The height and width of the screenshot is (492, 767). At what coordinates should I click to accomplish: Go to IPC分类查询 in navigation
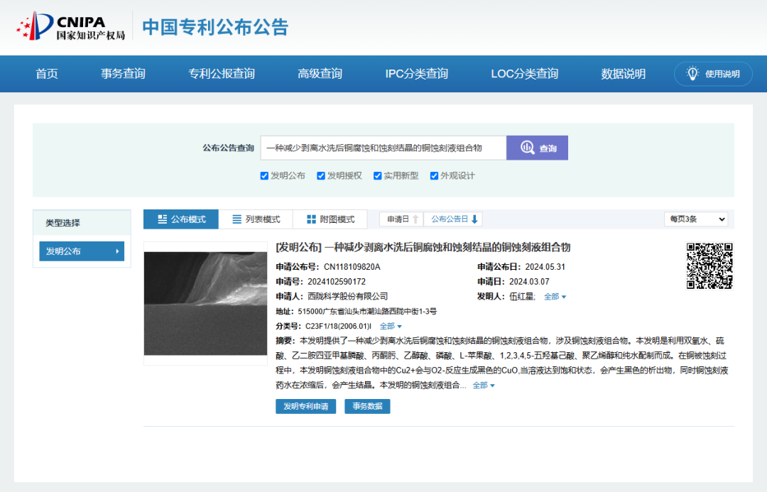click(416, 74)
